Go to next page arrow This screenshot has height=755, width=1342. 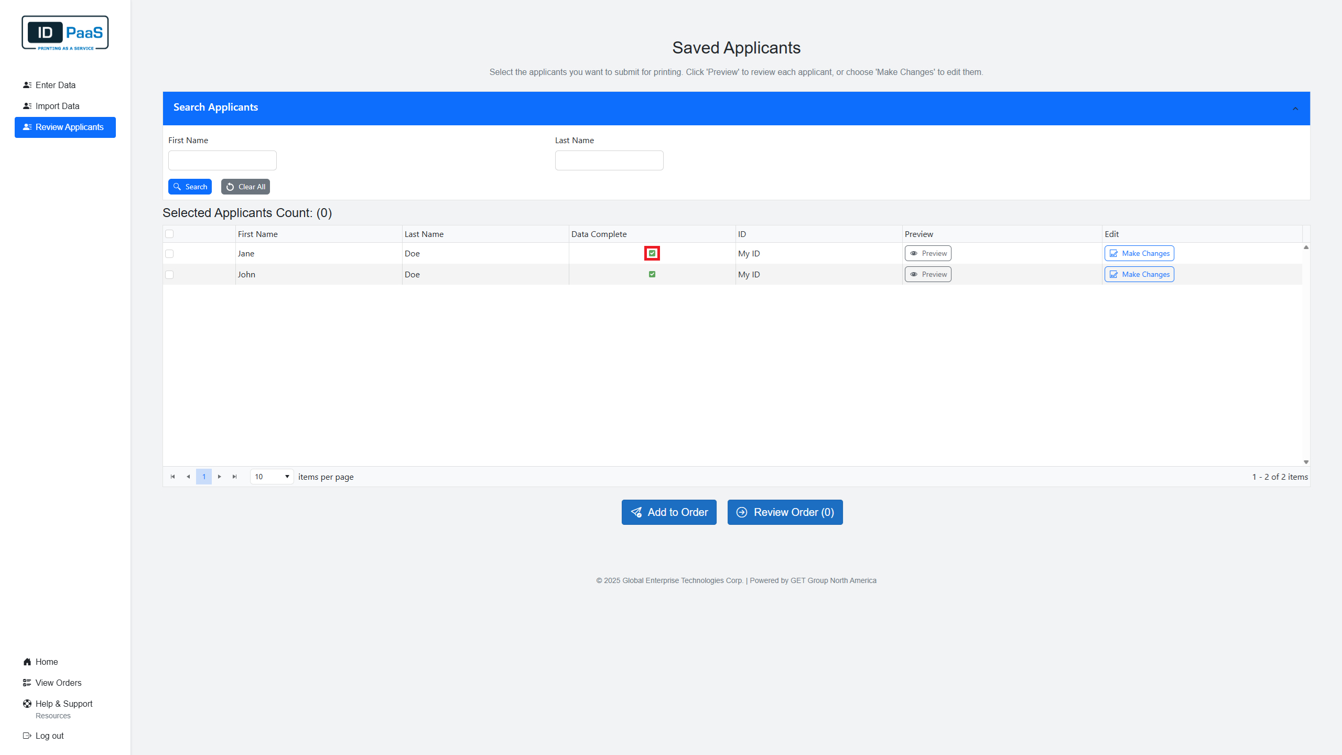[x=219, y=477]
